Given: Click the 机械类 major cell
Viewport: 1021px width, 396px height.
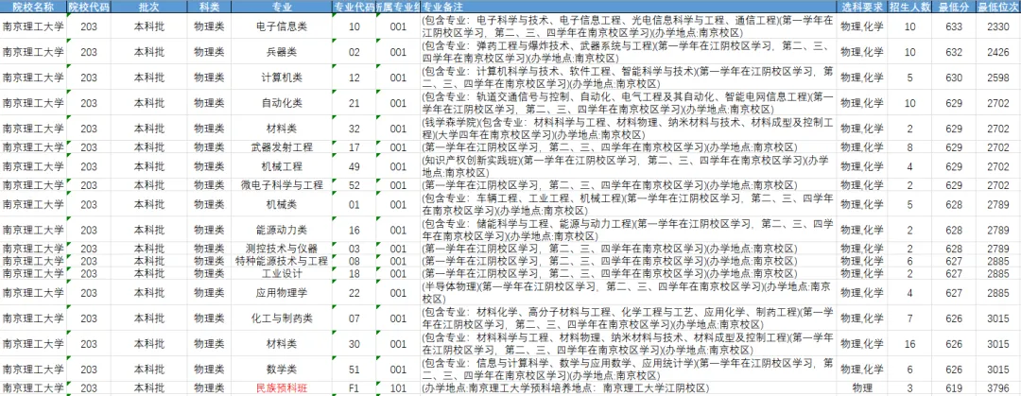Looking at the screenshot, I should click(x=282, y=204).
